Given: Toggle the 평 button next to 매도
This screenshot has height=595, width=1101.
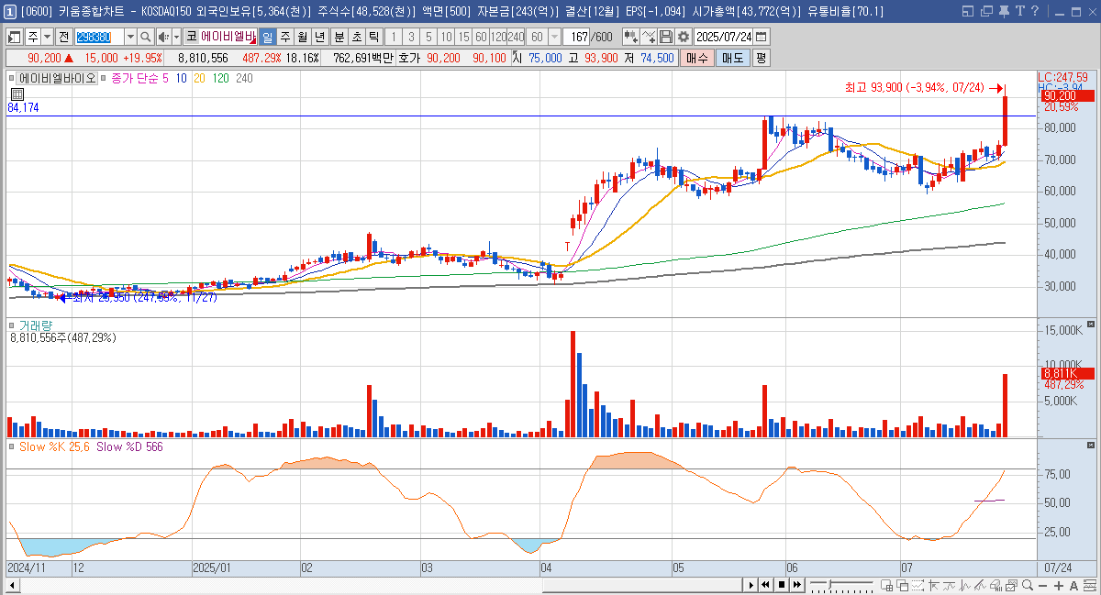Looking at the screenshot, I should [x=762, y=57].
